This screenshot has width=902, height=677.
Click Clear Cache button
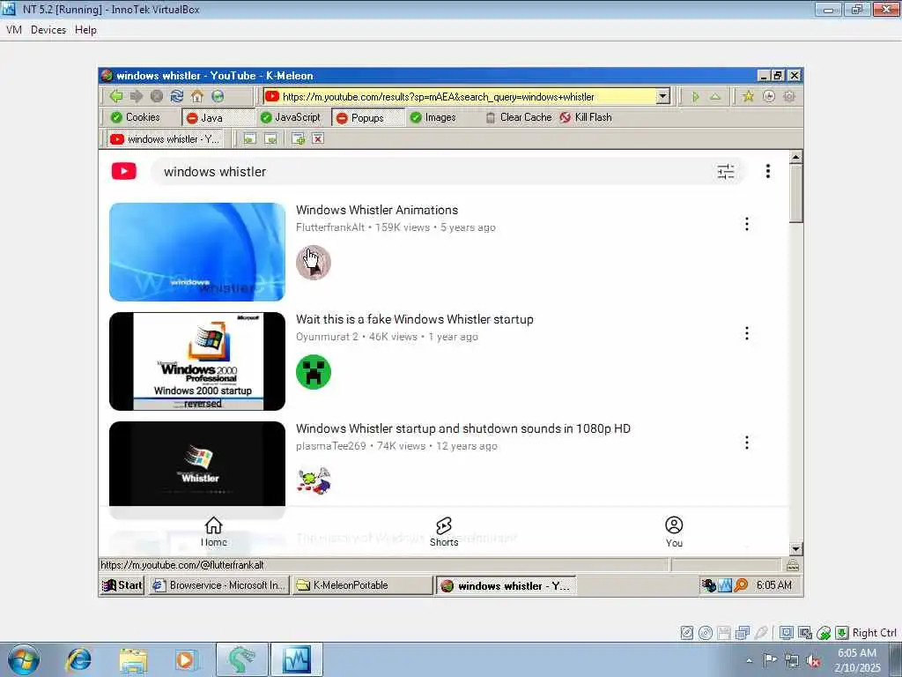pyautogui.click(x=519, y=117)
